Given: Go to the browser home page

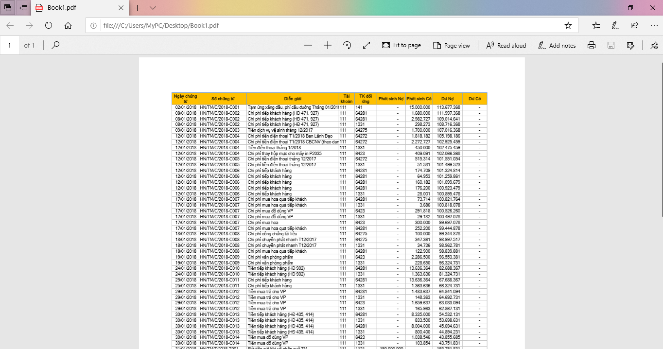Looking at the screenshot, I should pos(68,25).
